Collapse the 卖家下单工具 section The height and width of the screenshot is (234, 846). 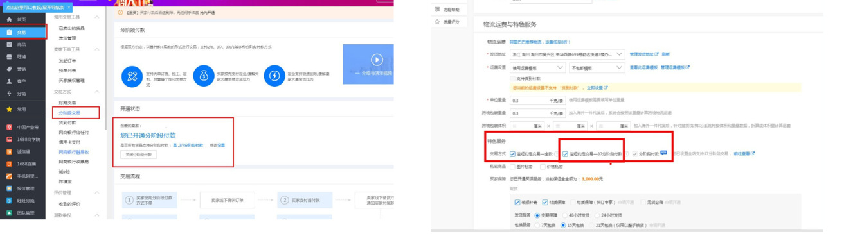tap(97, 49)
